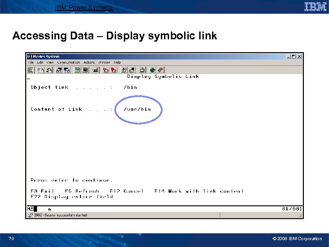This screenshot has height=247, width=329.
Task: Click the iSeries System title bar icon
Action: coord(30,57)
